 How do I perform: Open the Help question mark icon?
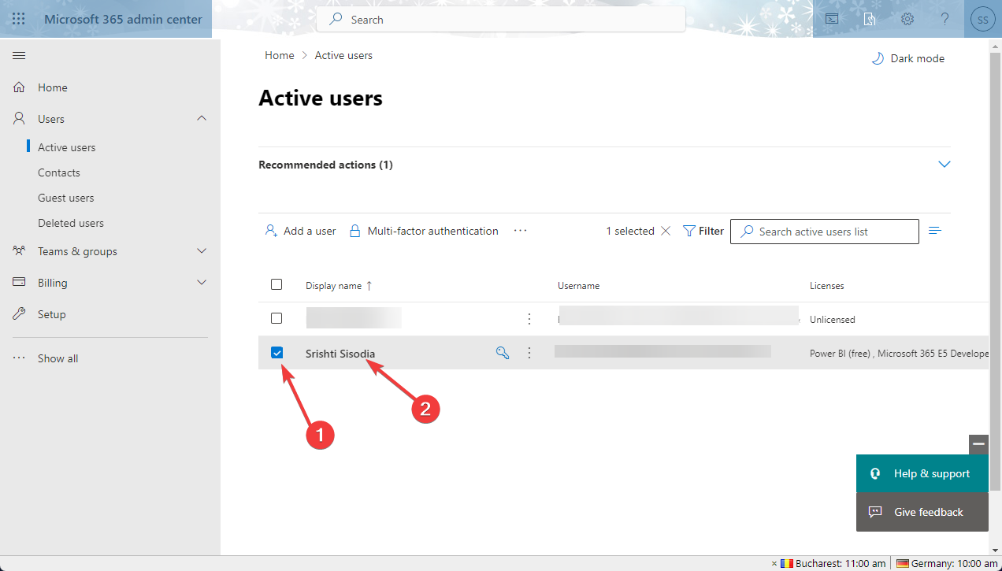pos(945,19)
